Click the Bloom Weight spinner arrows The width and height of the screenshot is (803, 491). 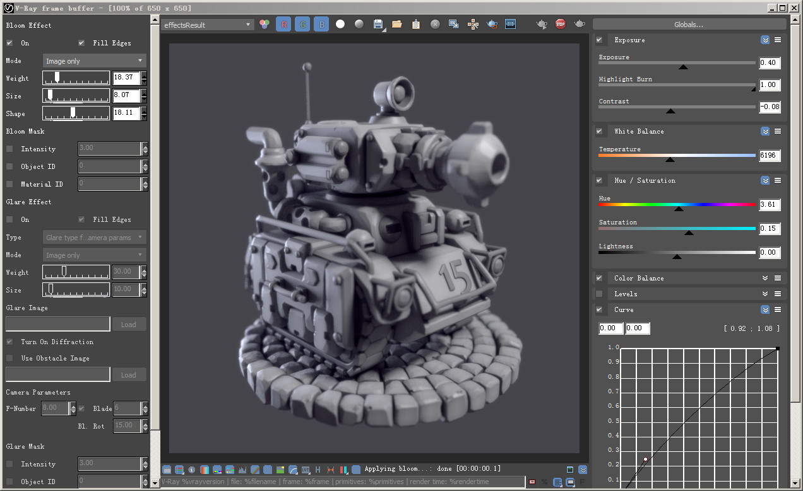(x=144, y=78)
